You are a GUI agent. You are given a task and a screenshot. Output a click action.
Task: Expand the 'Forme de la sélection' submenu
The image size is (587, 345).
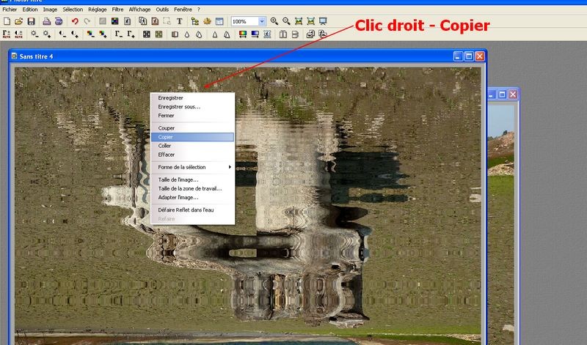tap(191, 167)
